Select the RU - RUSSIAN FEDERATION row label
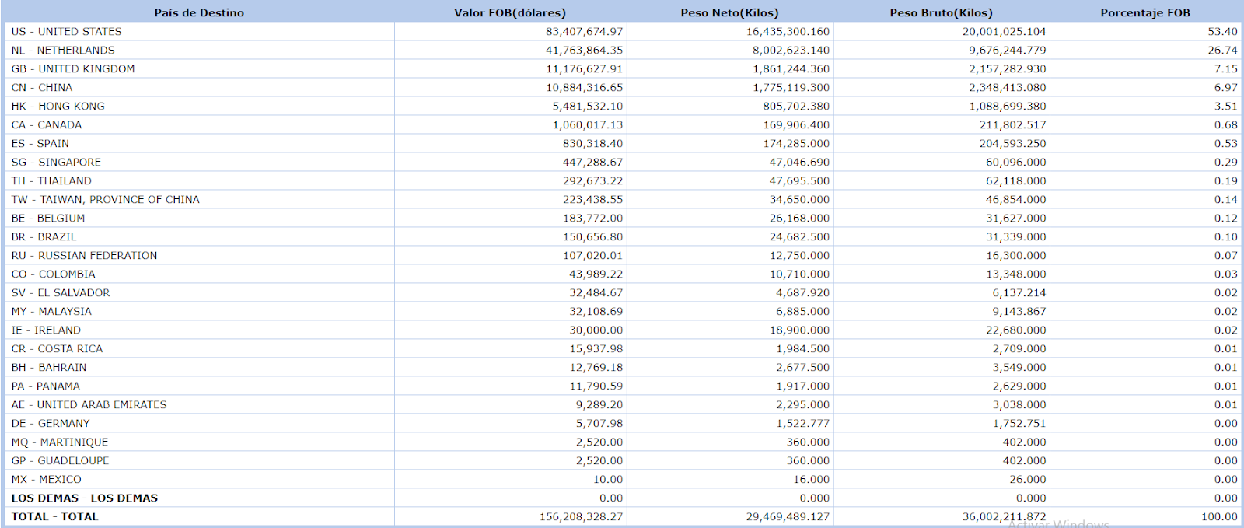The height and width of the screenshot is (528, 1244). pyautogui.click(x=84, y=255)
